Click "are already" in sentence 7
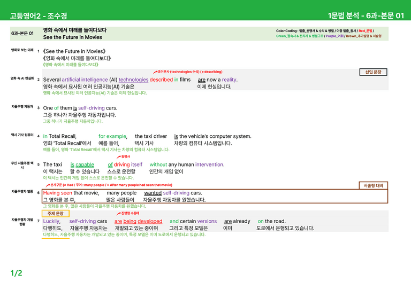The height and width of the screenshot is (290, 411). tap(237, 221)
